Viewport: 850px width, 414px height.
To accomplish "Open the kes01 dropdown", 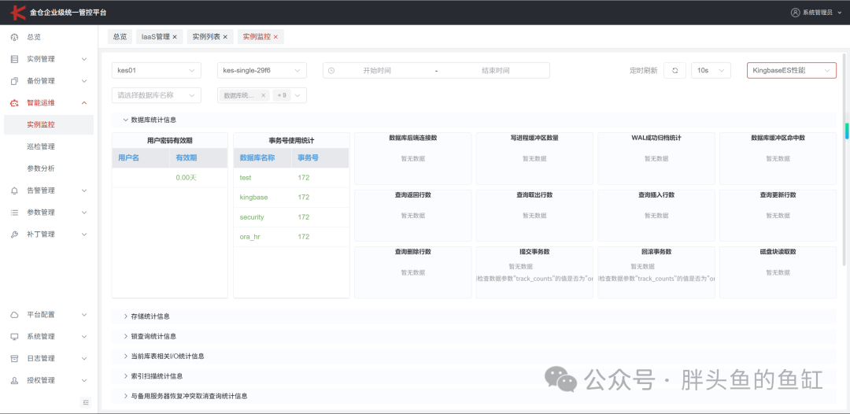I will (156, 71).
